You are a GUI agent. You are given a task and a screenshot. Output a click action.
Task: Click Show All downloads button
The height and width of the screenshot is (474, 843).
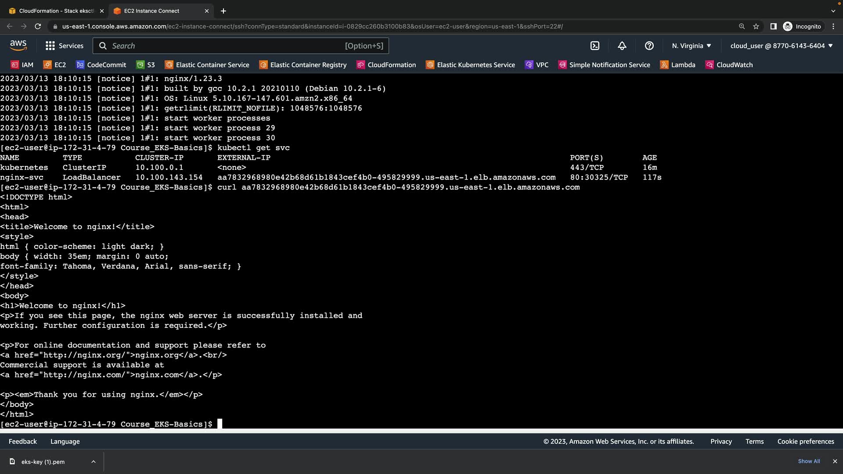[x=809, y=461]
